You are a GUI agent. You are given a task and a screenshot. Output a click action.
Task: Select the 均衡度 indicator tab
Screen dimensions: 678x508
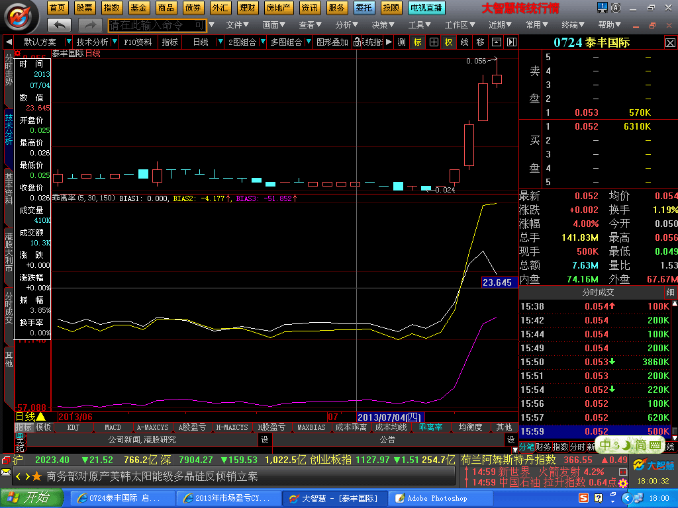coord(470,427)
